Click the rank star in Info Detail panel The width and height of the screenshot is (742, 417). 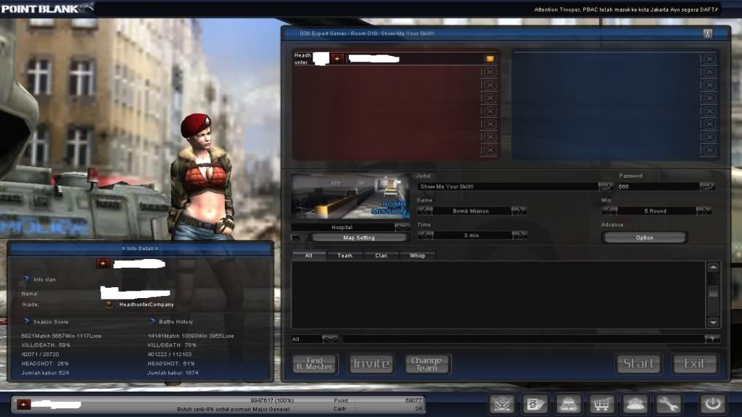click(103, 263)
